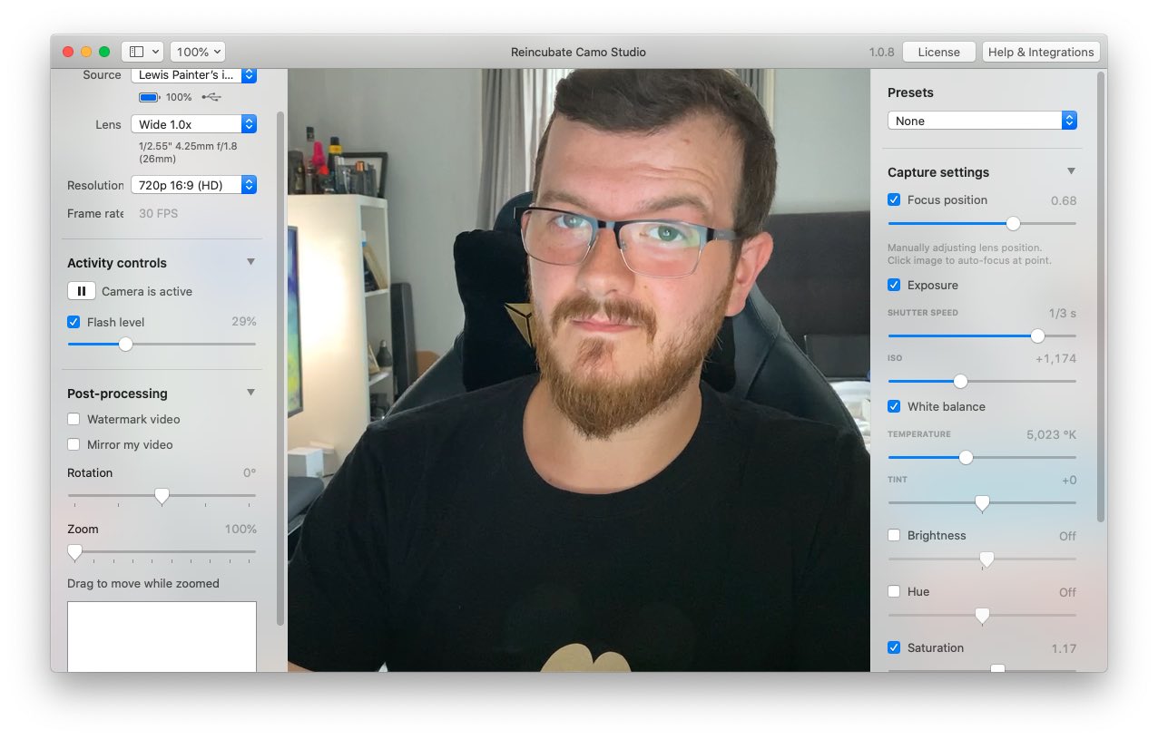Open the 100% zoom level dropdown

198,52
